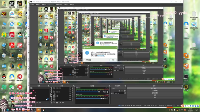Open the 帮助(H) menu in OBS

point(72,4)
